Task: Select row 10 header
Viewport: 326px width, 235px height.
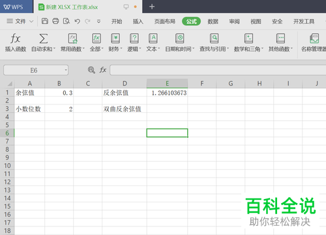Action: [7, 166]
